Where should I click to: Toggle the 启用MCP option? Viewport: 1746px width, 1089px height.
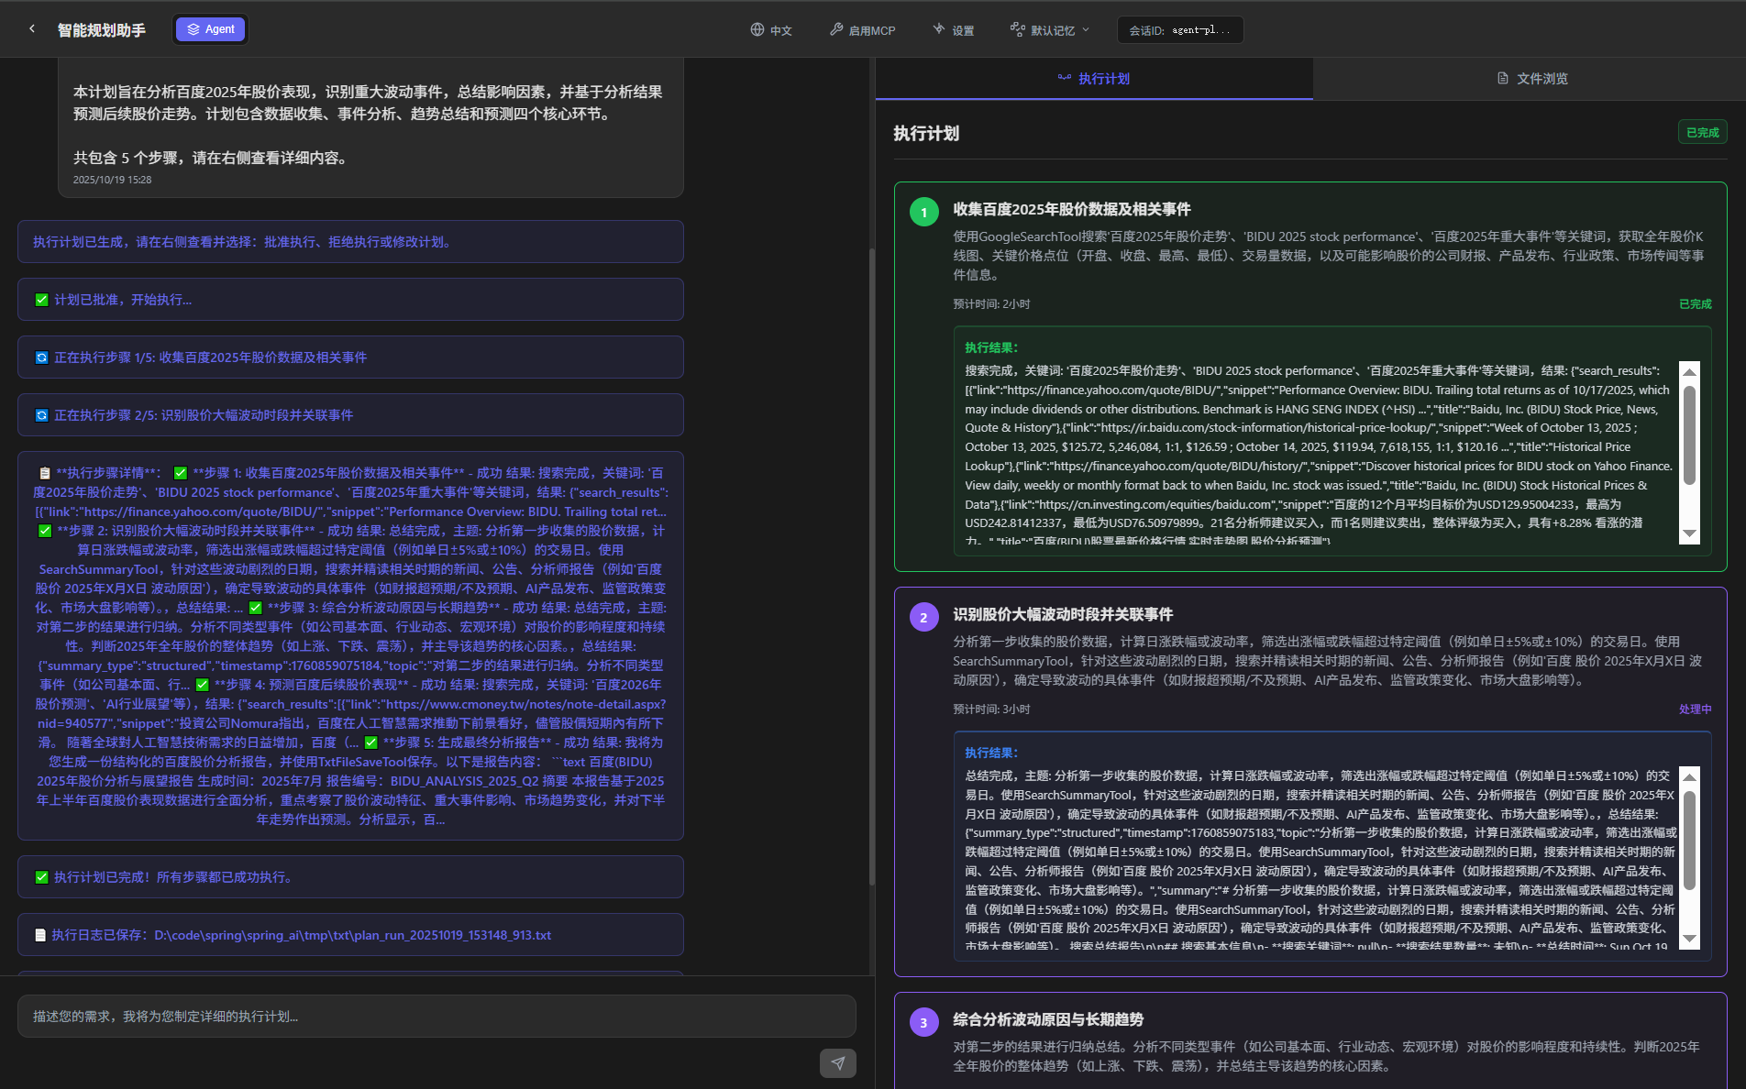[862, 30]
